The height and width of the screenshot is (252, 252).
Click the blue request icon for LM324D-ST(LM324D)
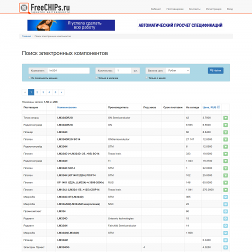coord(225,197)
